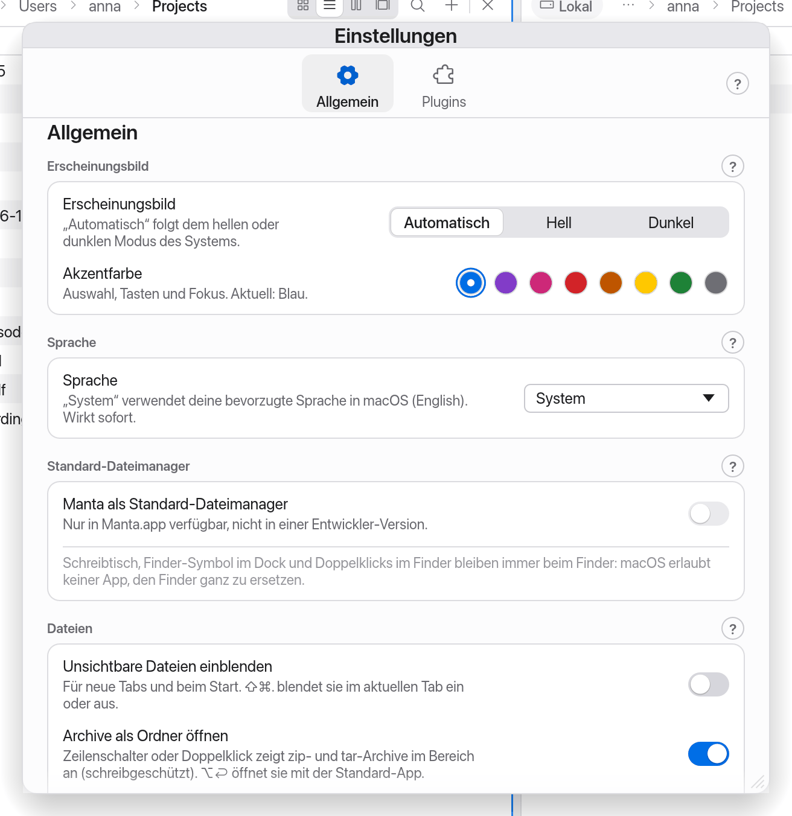Viewport: 792px width, 816px height.
Task: Choose the blue accent color
Action: coord(471,282)
